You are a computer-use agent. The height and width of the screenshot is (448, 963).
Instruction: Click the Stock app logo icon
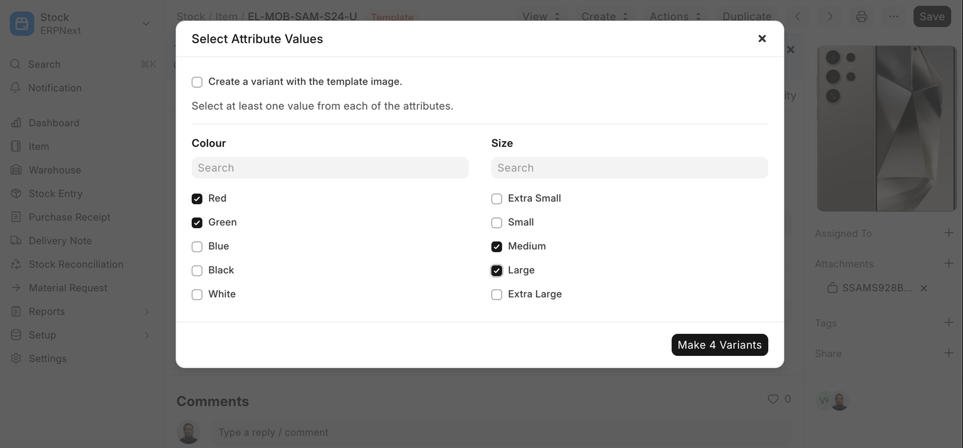22,24
